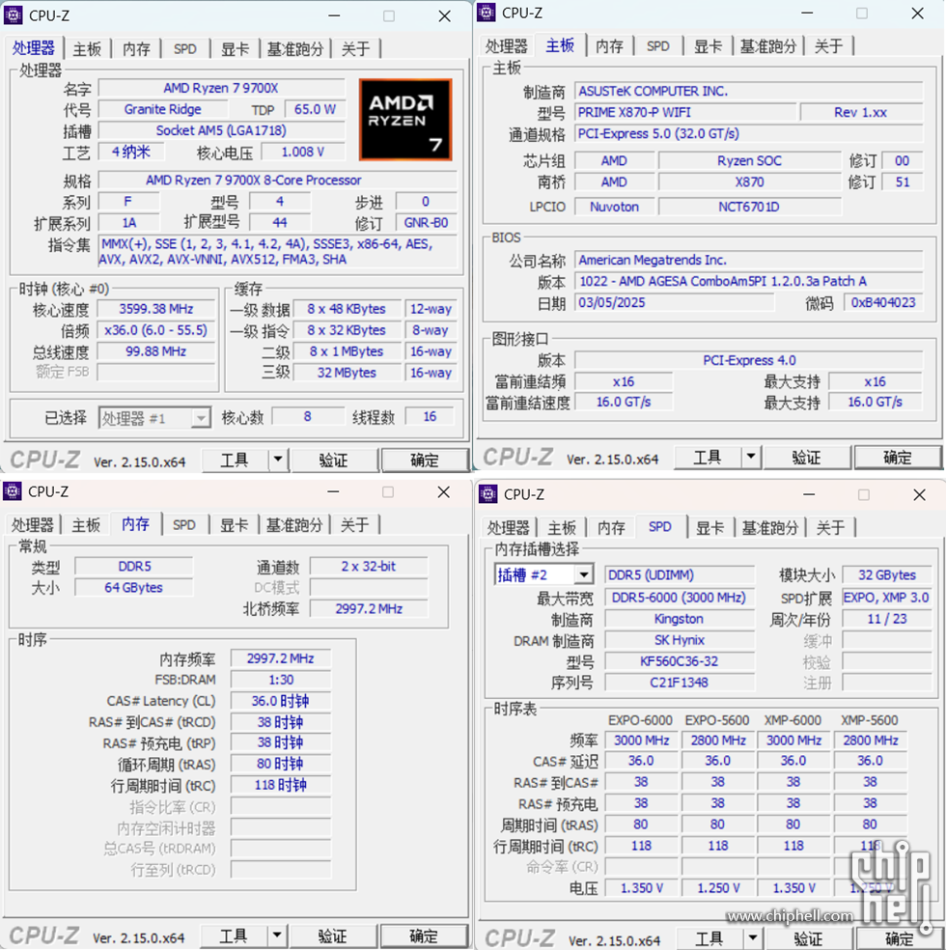Viewport: 946px width, 950px height.
Task: Switch to 处理器 tab in the motherboard window
Action: pos(507,46)
